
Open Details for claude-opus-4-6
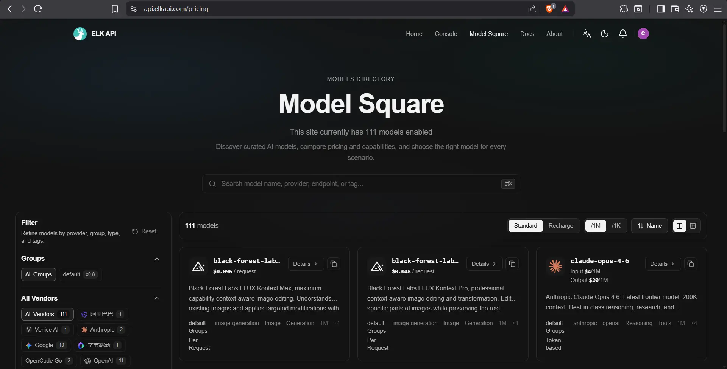pos(663,264)
